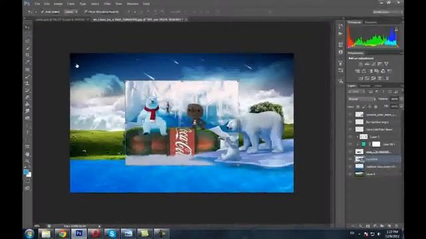The height and width of the screenshot is (239, 426).
Task: Click the foreground color swatch
Action: click(26, 172)
